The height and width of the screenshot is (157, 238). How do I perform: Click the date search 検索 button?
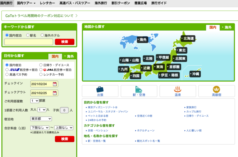[65, 139]
